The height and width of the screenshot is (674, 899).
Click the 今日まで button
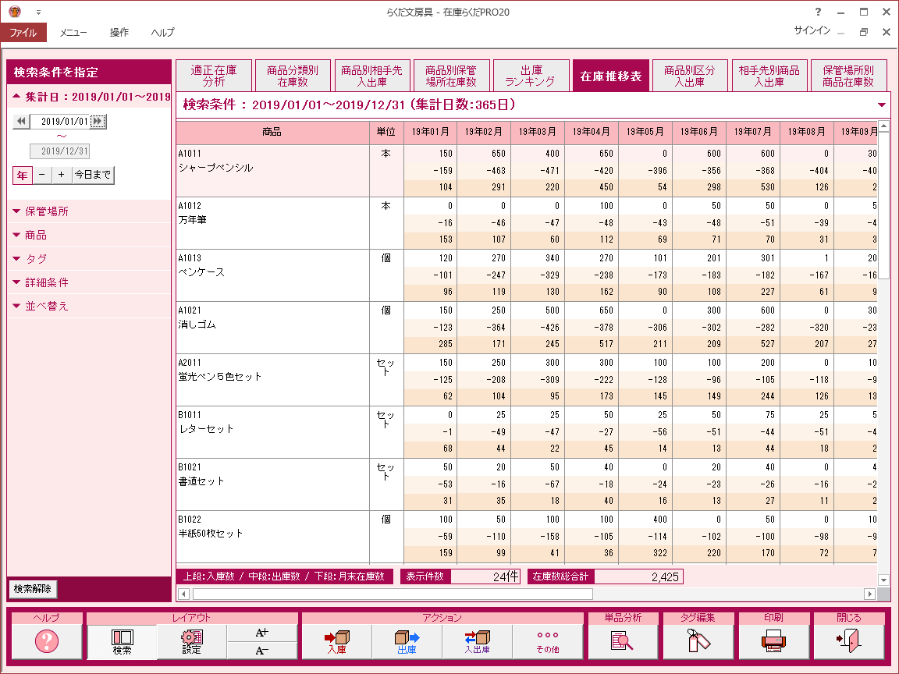click(93, 175)
